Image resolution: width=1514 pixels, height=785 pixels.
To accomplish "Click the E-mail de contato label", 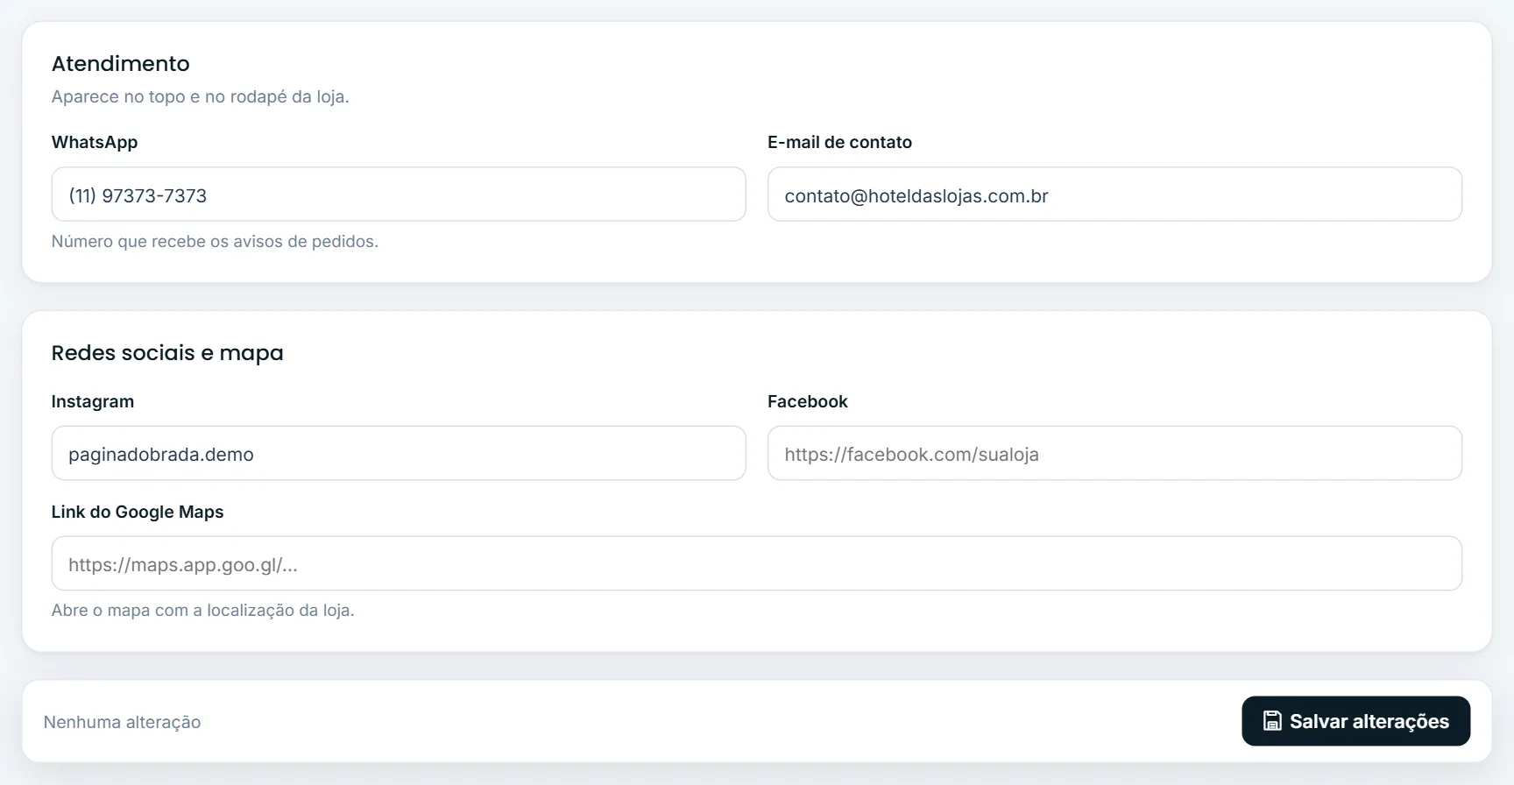I will coord(839,142).
